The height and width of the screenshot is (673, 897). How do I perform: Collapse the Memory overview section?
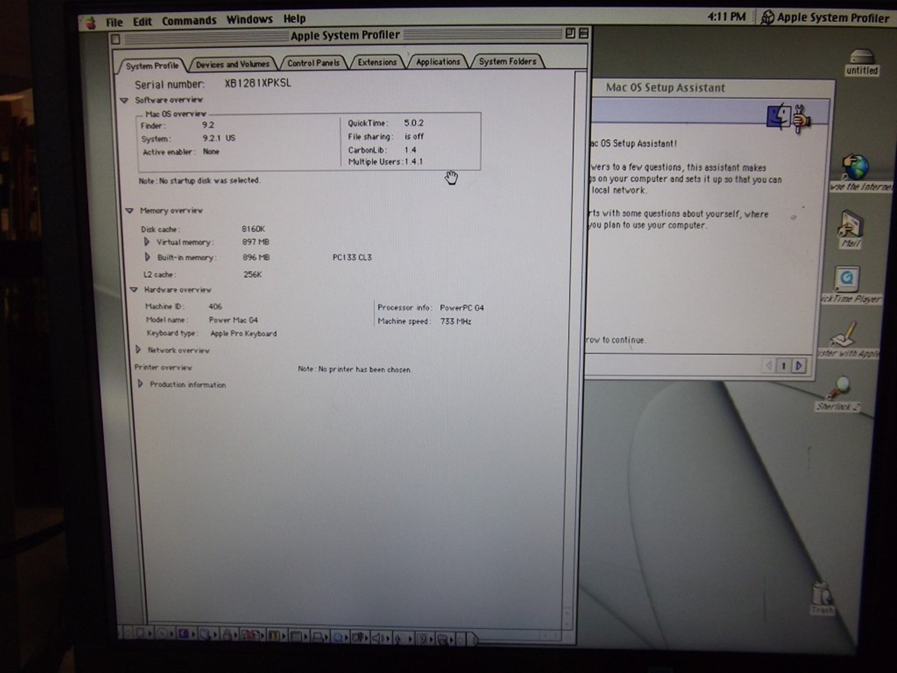130,211
